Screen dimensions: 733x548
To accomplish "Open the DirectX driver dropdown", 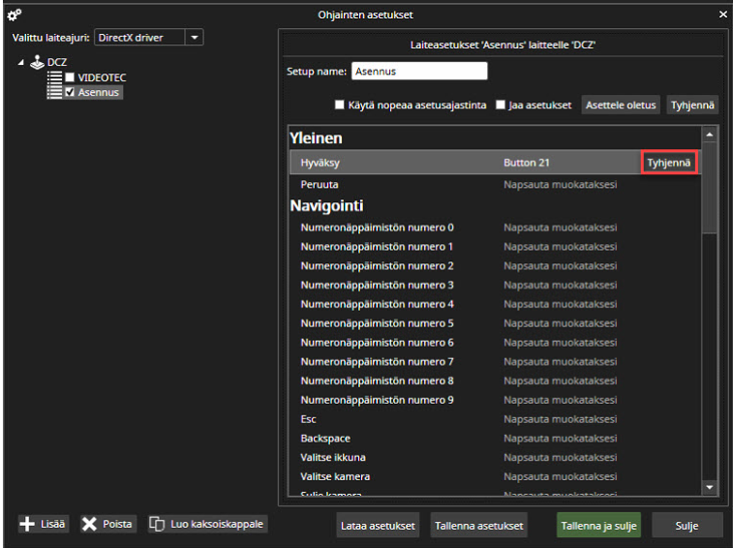I will 195,38.
